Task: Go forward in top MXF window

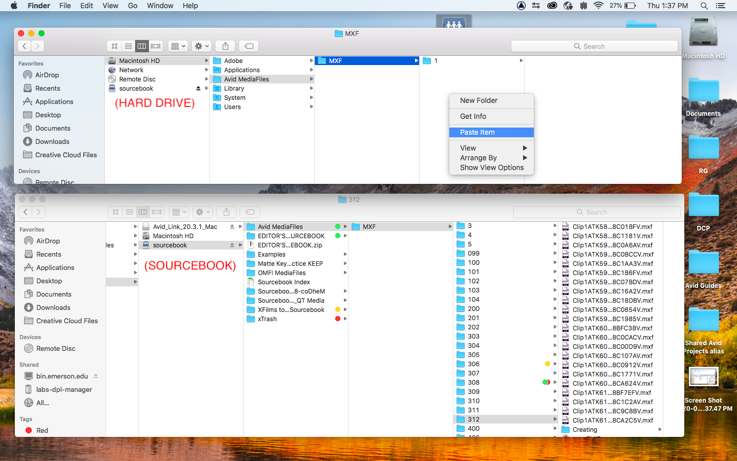Action: [37, 46]
